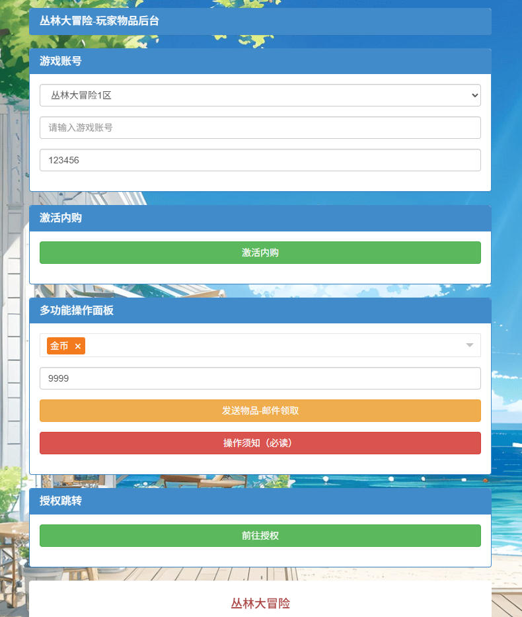Screen dimensions: 522x617
Task: Click the field containing 123456
Action: click(260, 160)
